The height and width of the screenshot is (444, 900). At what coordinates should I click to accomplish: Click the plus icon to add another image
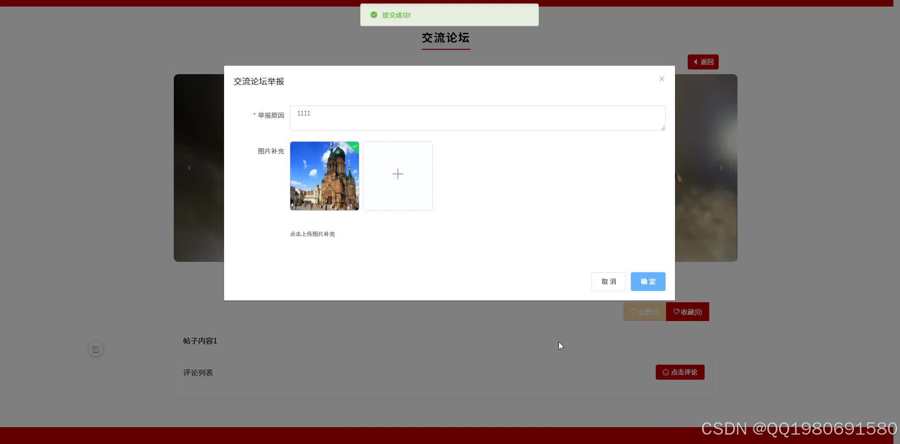click(x=397, y=175)
